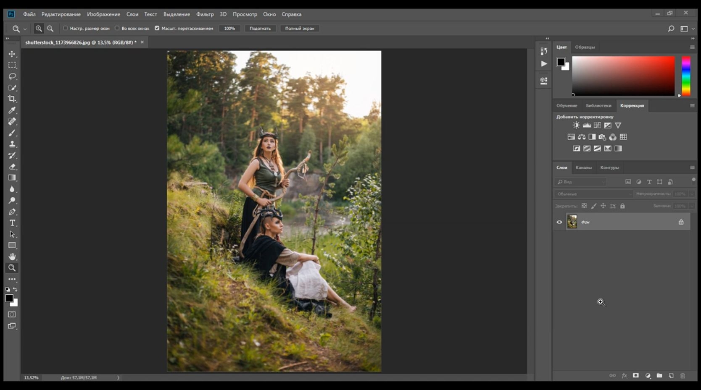Click the hue spectrum slider
The width and height of the screenshot is (701, 390).
(686, 76)
